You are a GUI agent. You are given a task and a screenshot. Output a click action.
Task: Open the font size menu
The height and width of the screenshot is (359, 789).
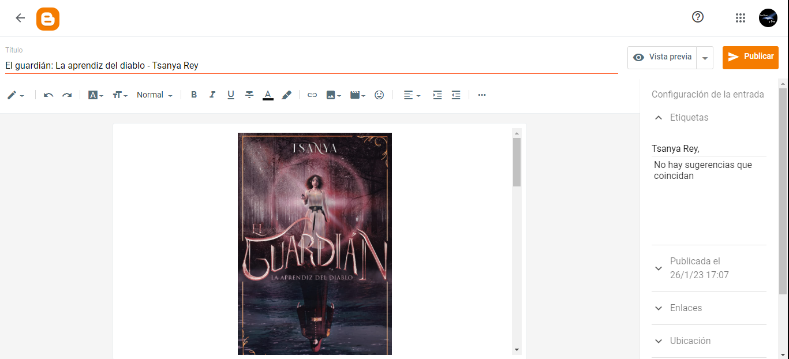tap(119, 95)
